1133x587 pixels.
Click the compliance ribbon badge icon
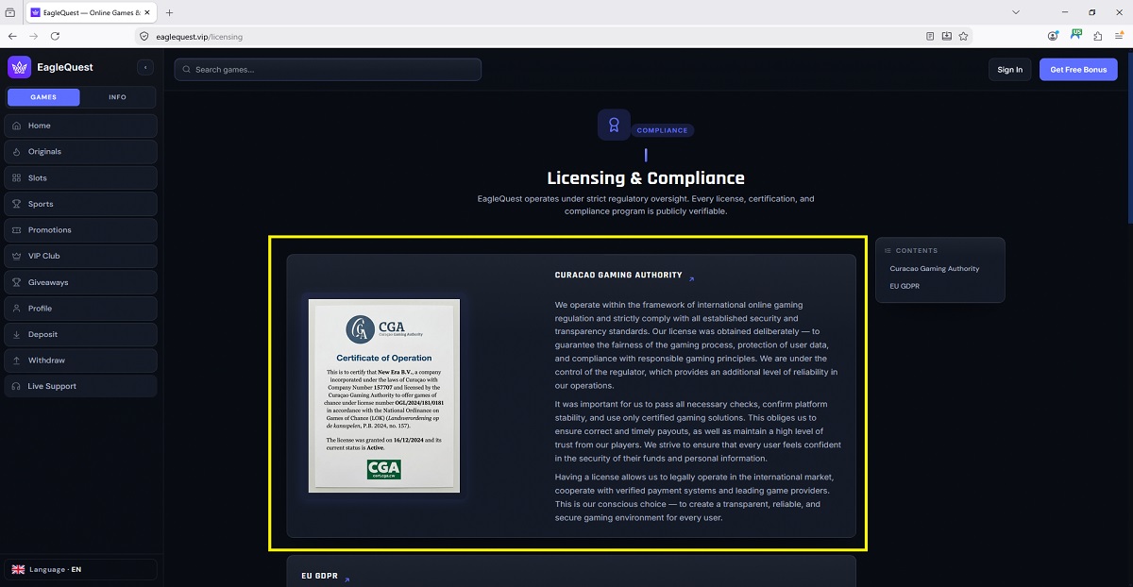(614, 125)
